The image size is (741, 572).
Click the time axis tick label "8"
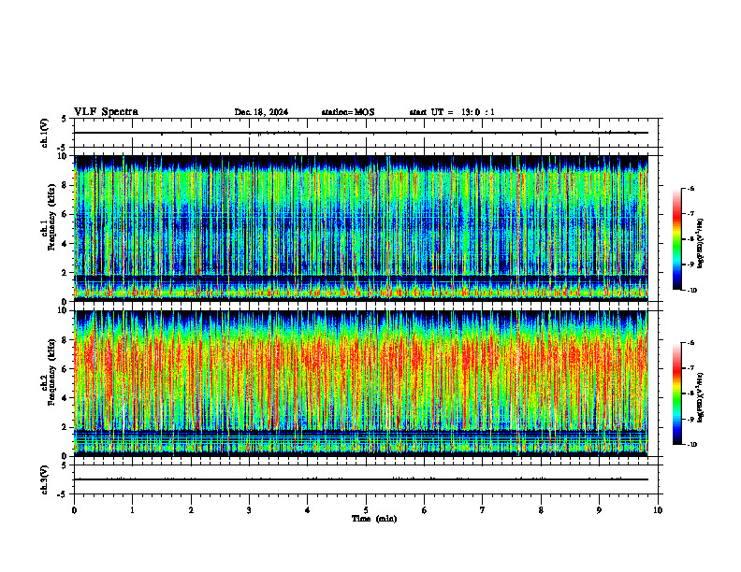coord(541,510)
